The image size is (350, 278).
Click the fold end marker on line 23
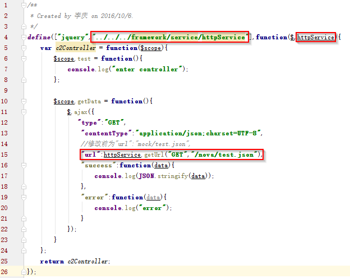click(x=24, y=240)
